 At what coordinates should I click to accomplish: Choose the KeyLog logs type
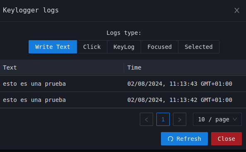(x=124, y=47)
